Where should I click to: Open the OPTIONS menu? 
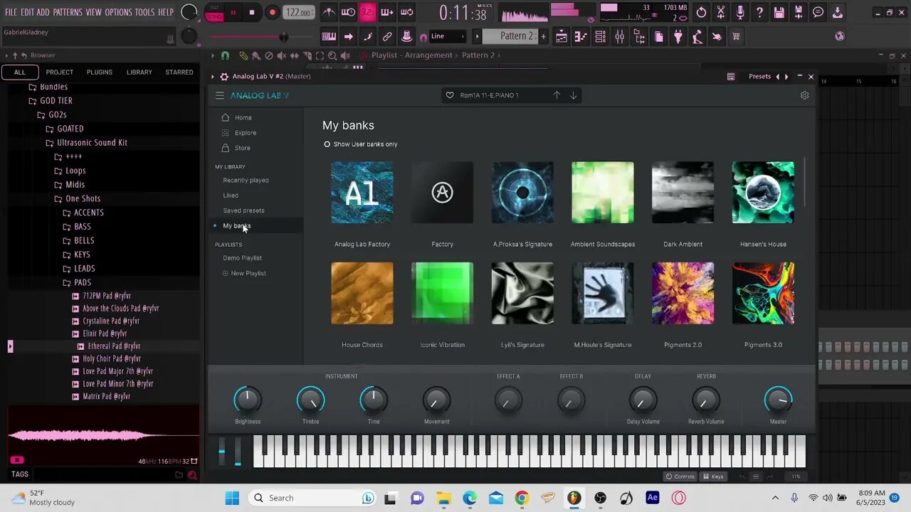click(x=118, y=12)
